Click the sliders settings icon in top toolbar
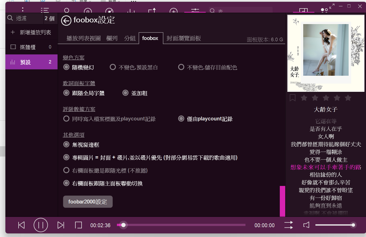 195,10
